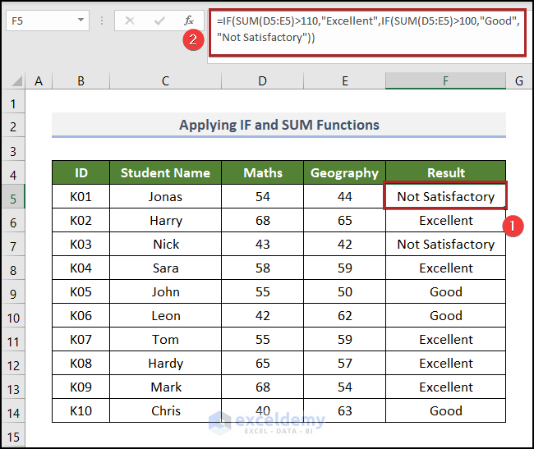Click cell containing 'K09'

(81, 387)
